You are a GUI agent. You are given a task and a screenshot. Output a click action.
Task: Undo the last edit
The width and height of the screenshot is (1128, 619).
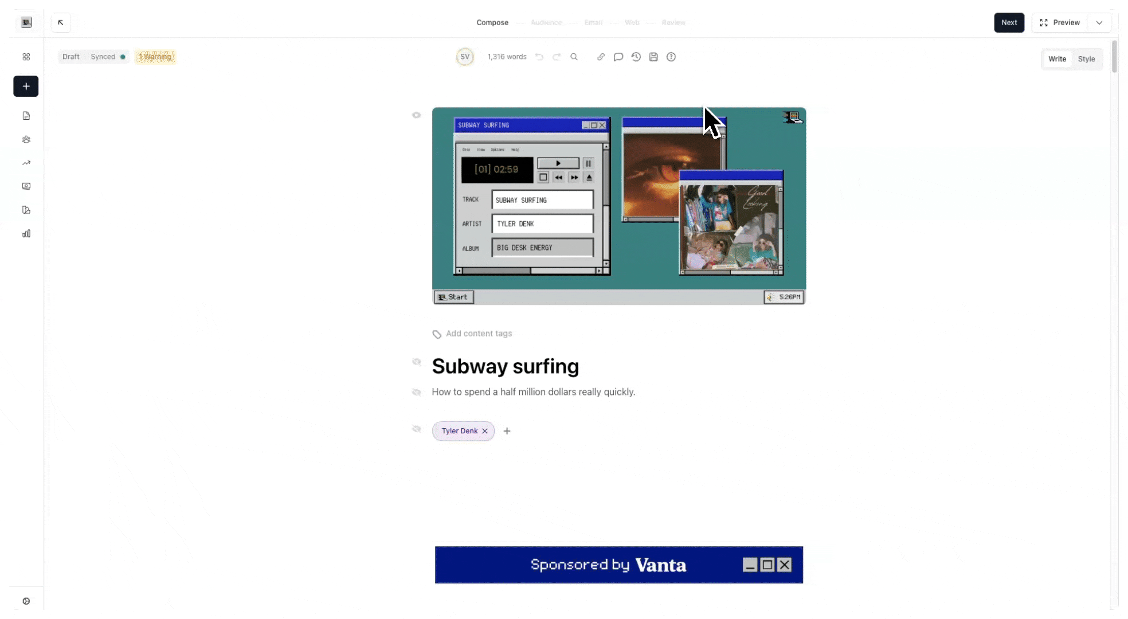coord(539,57)
